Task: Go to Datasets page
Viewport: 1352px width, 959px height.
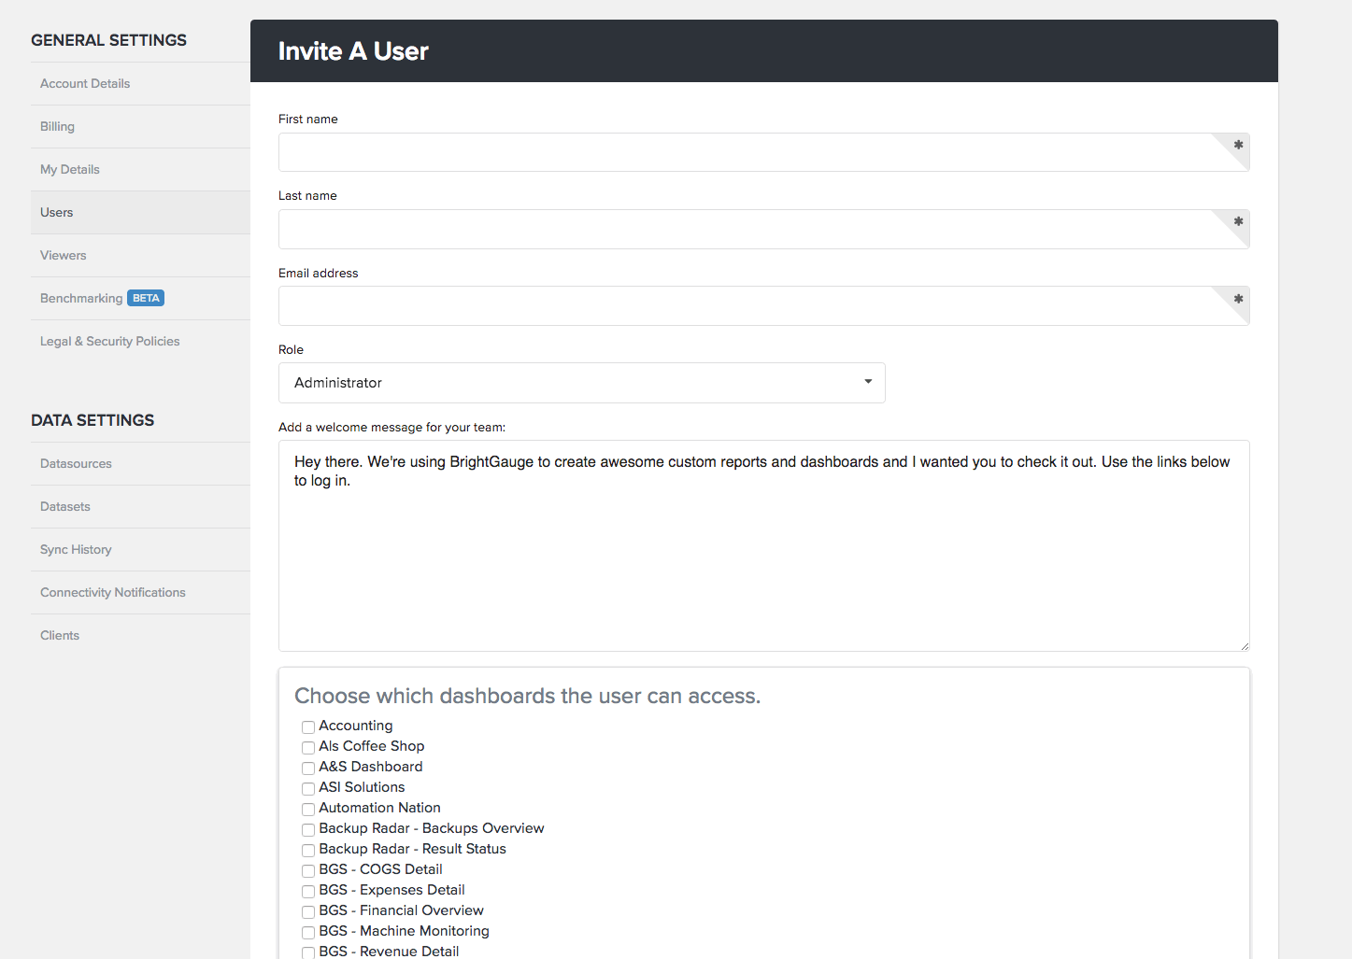Action: (x=65, y=506)
